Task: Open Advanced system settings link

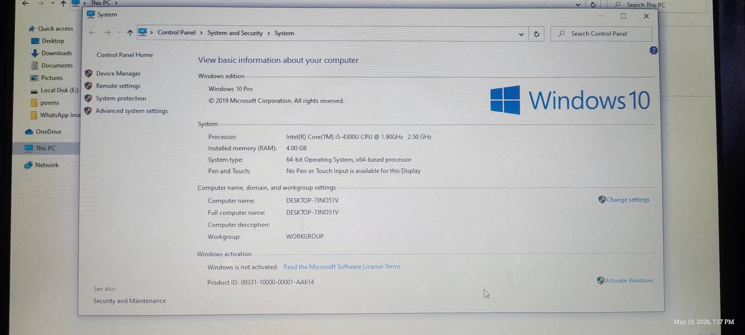Action: point(131,111)
